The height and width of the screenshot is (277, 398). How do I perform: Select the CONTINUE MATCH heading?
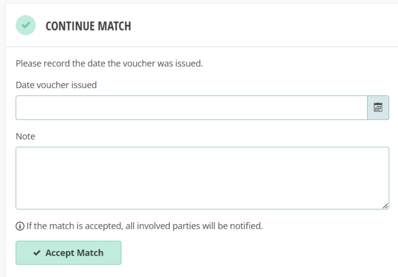coord(88,26)
